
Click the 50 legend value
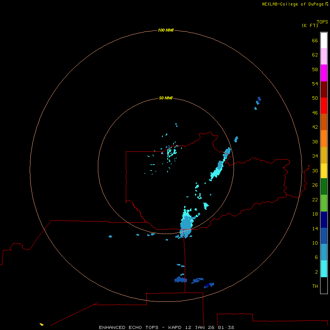pos(315,98)
